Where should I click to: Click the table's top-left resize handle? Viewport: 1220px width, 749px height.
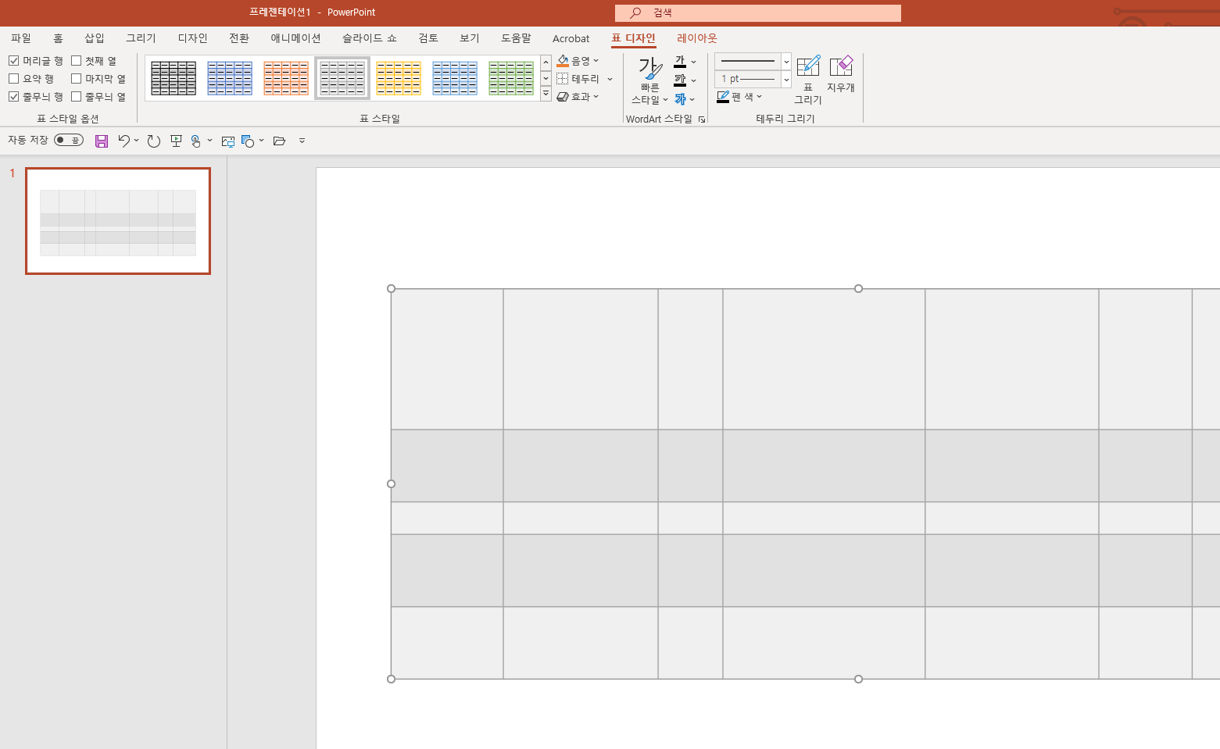tap(392, 289)
